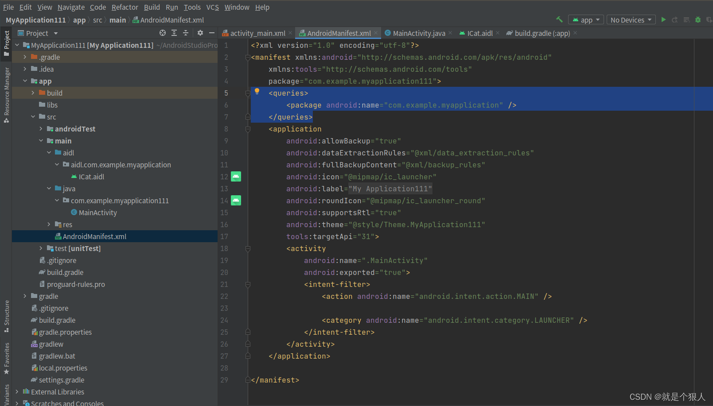This screenshot has width=713, height=406.
Task: Expand the res folder
Action: pos(49,224)
